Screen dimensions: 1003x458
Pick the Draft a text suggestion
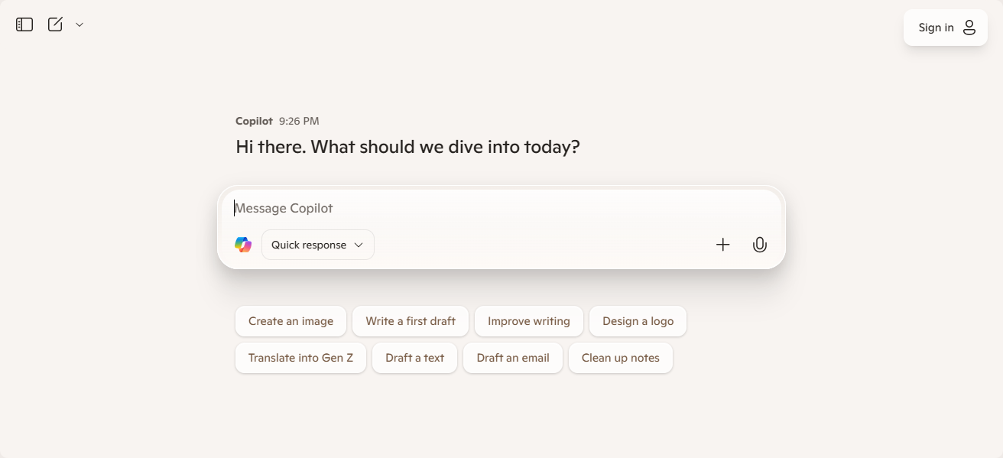(x=415, y=358)
